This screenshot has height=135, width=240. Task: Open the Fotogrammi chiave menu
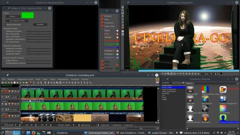25,79
